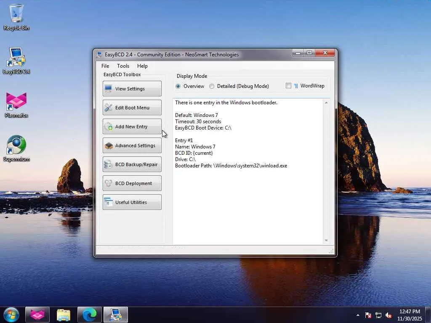Click the text area scroll-down arrow
The image size is (431, 323).
coord(326,241)
